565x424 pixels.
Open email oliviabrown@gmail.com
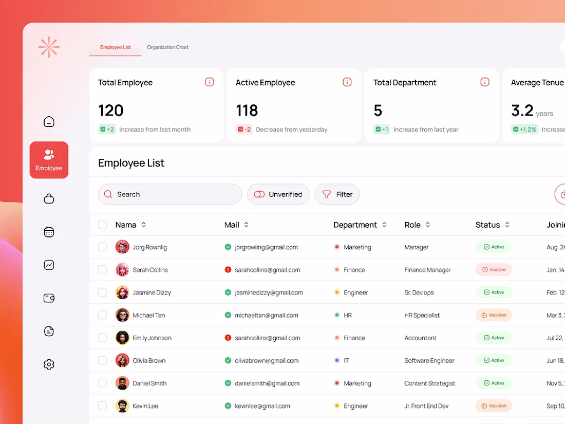tap(267, 361)
